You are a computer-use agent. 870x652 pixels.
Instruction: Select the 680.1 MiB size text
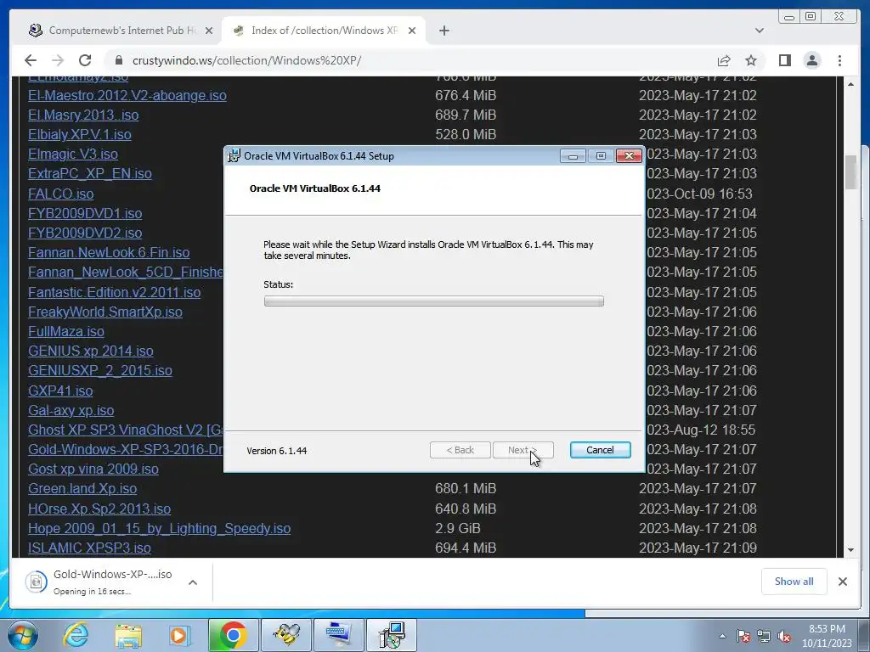pos(466,488)
